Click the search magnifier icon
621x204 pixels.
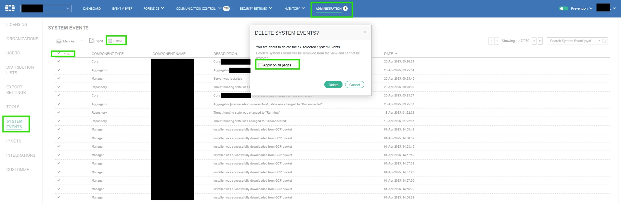coord(604,41)
